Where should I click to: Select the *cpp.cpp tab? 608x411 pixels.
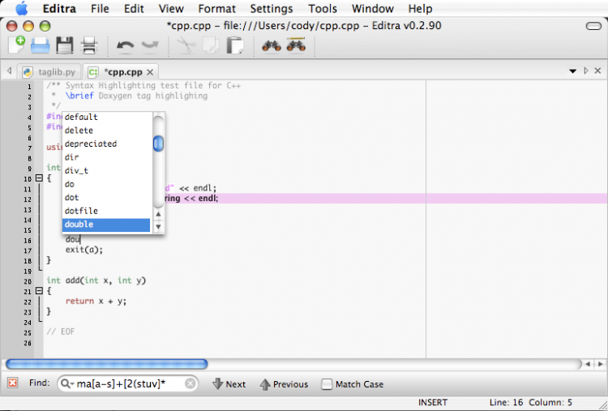click(x=121, y=72)
